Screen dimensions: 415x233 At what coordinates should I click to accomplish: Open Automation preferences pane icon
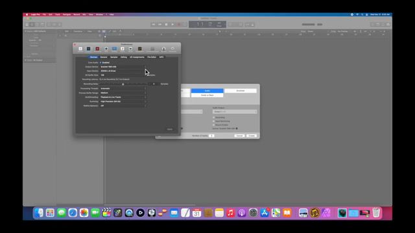[x=140, y=49]
